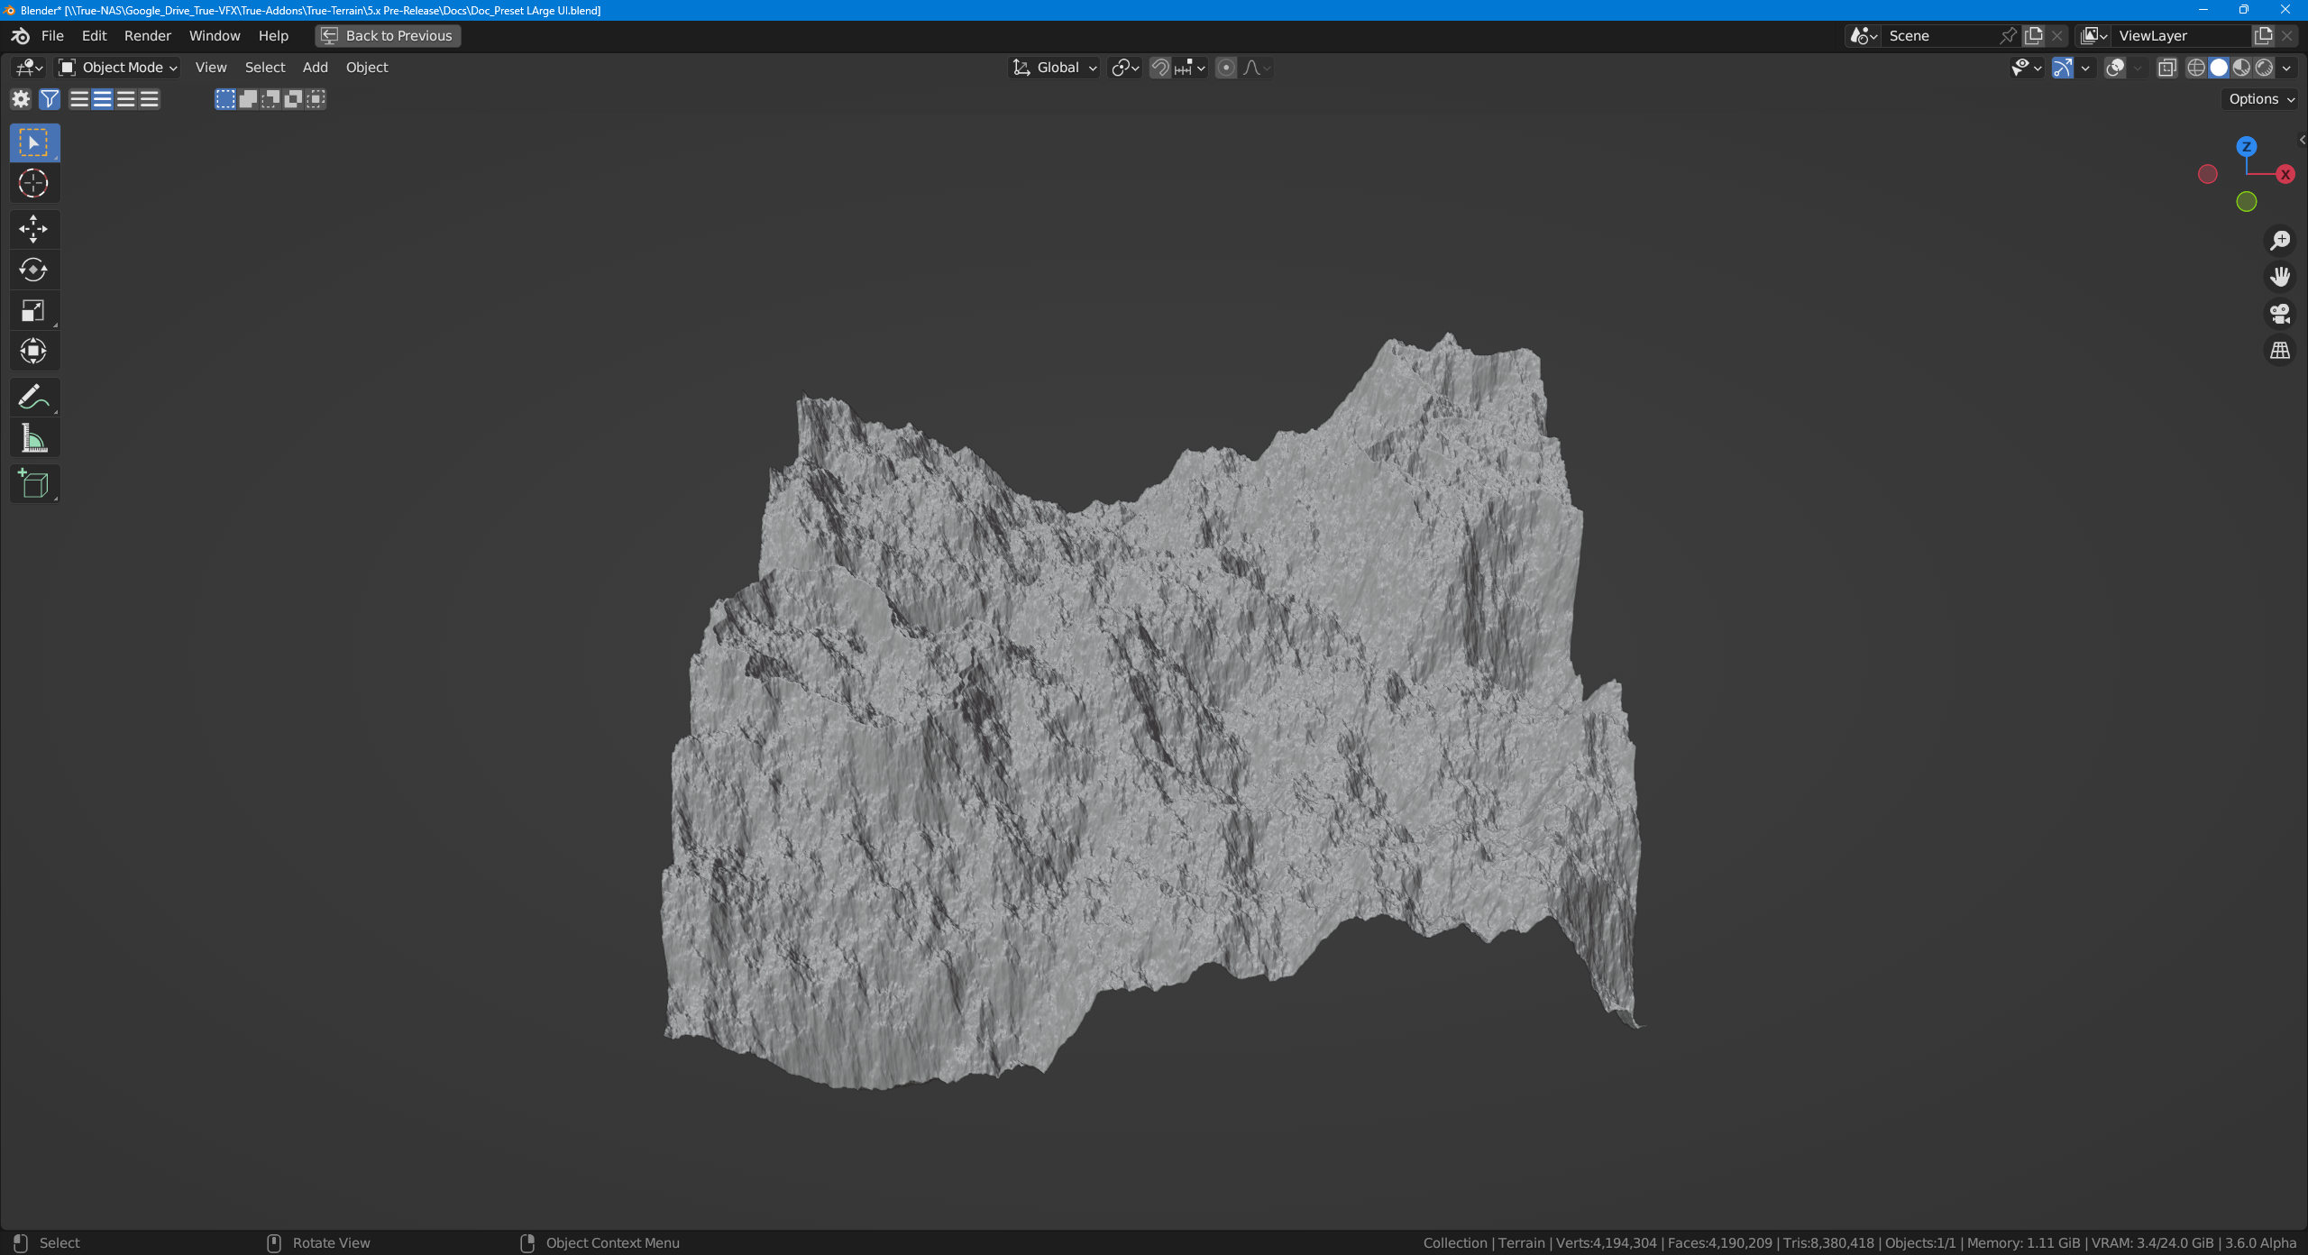This screenshot has height=1255, width=2308.
Task: Enable snapping magnet toggle
Action: [1160, 68]
